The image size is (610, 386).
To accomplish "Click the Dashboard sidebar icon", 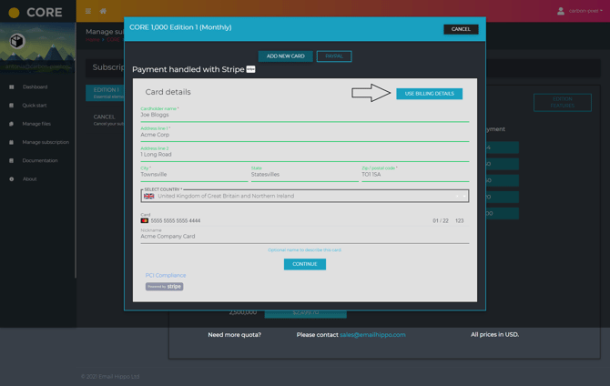I will (11, 86).
